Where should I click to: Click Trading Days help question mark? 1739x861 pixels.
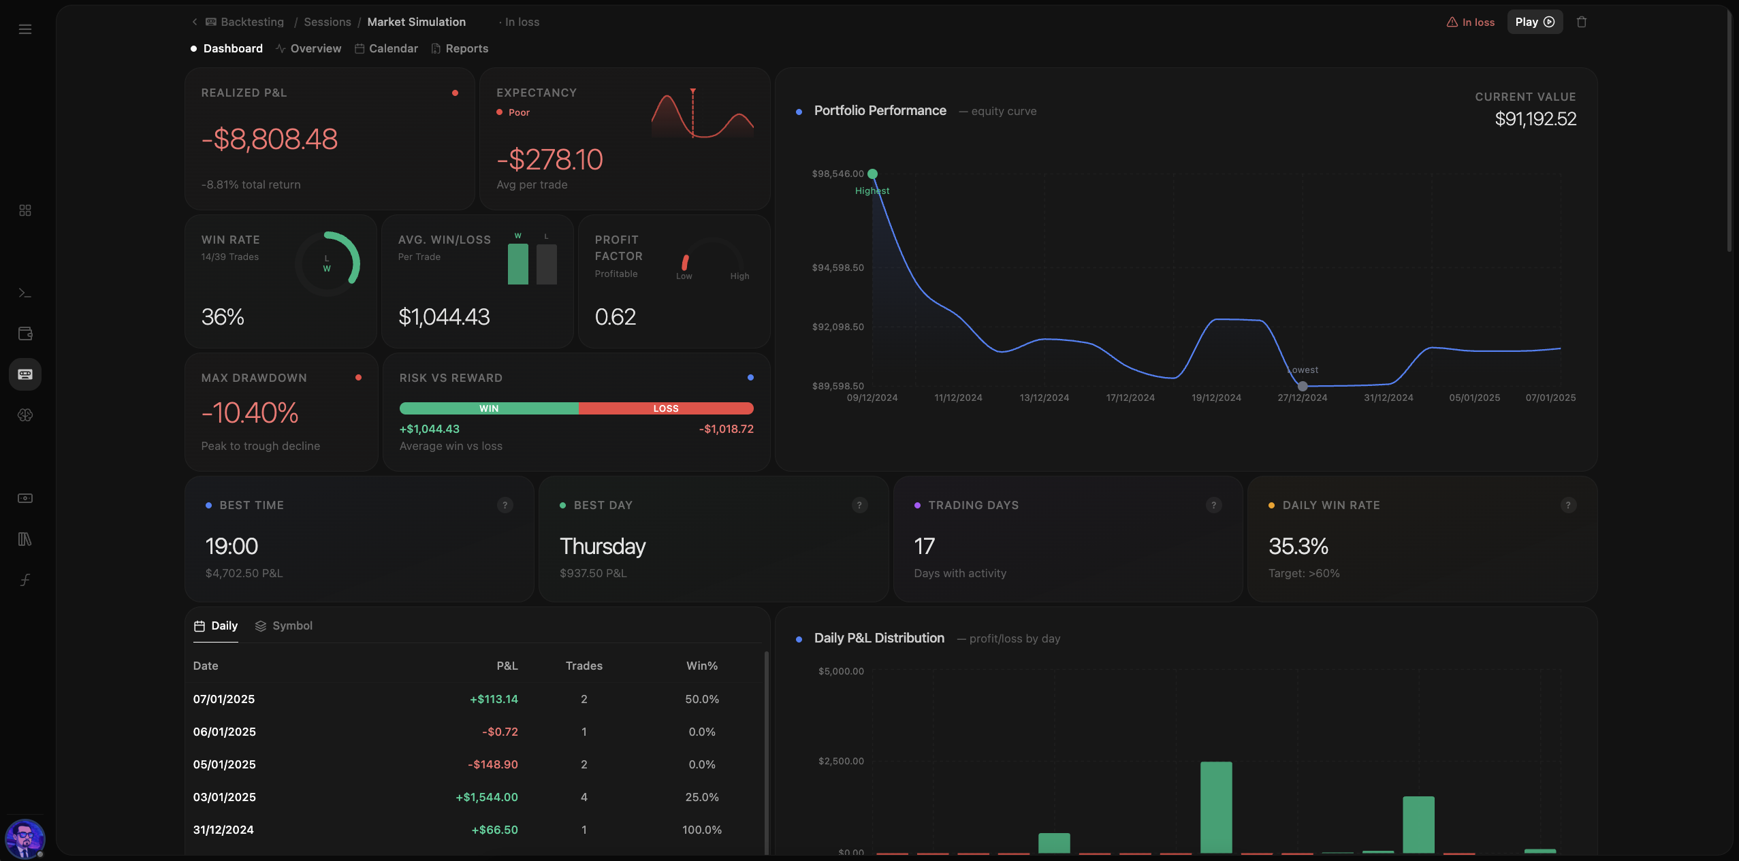pos(1213,505)
